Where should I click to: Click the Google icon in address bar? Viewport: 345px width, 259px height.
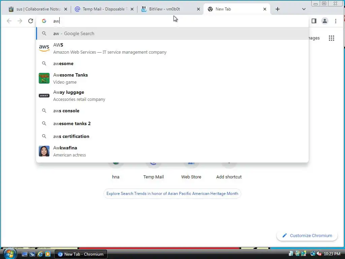point(44,21)
